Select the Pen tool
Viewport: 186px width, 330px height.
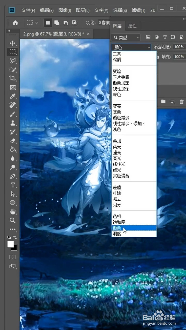[12, 176]
